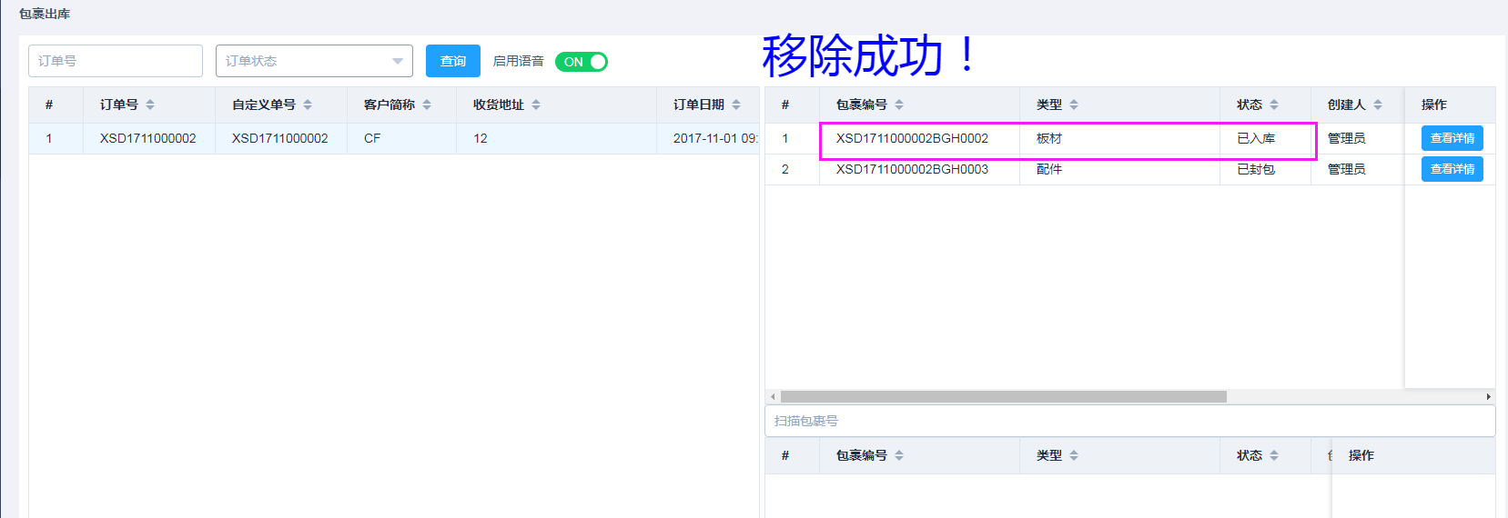This screenshot has width=1508, height=518.
Task: Click the horizontal scrollbar under package table
Action: 1003,396
